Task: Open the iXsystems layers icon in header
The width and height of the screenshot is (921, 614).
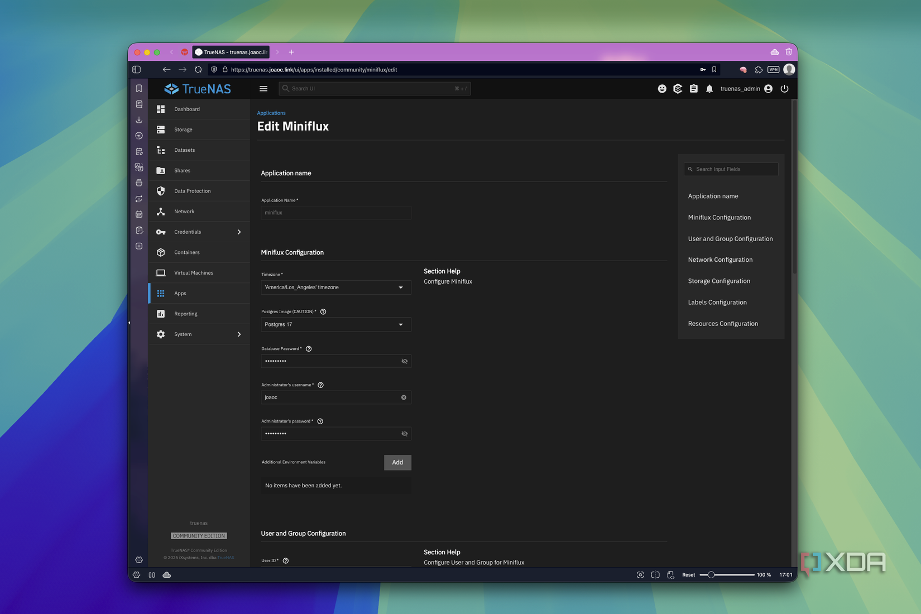Action: (678, 88)
